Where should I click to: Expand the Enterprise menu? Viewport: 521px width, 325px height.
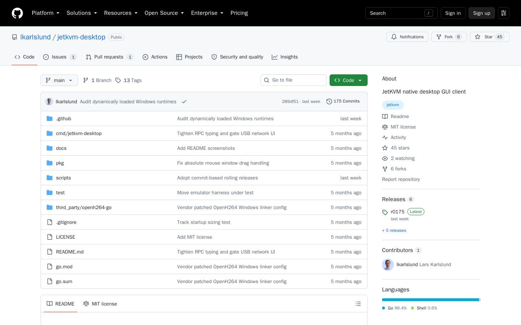(207, 13)
